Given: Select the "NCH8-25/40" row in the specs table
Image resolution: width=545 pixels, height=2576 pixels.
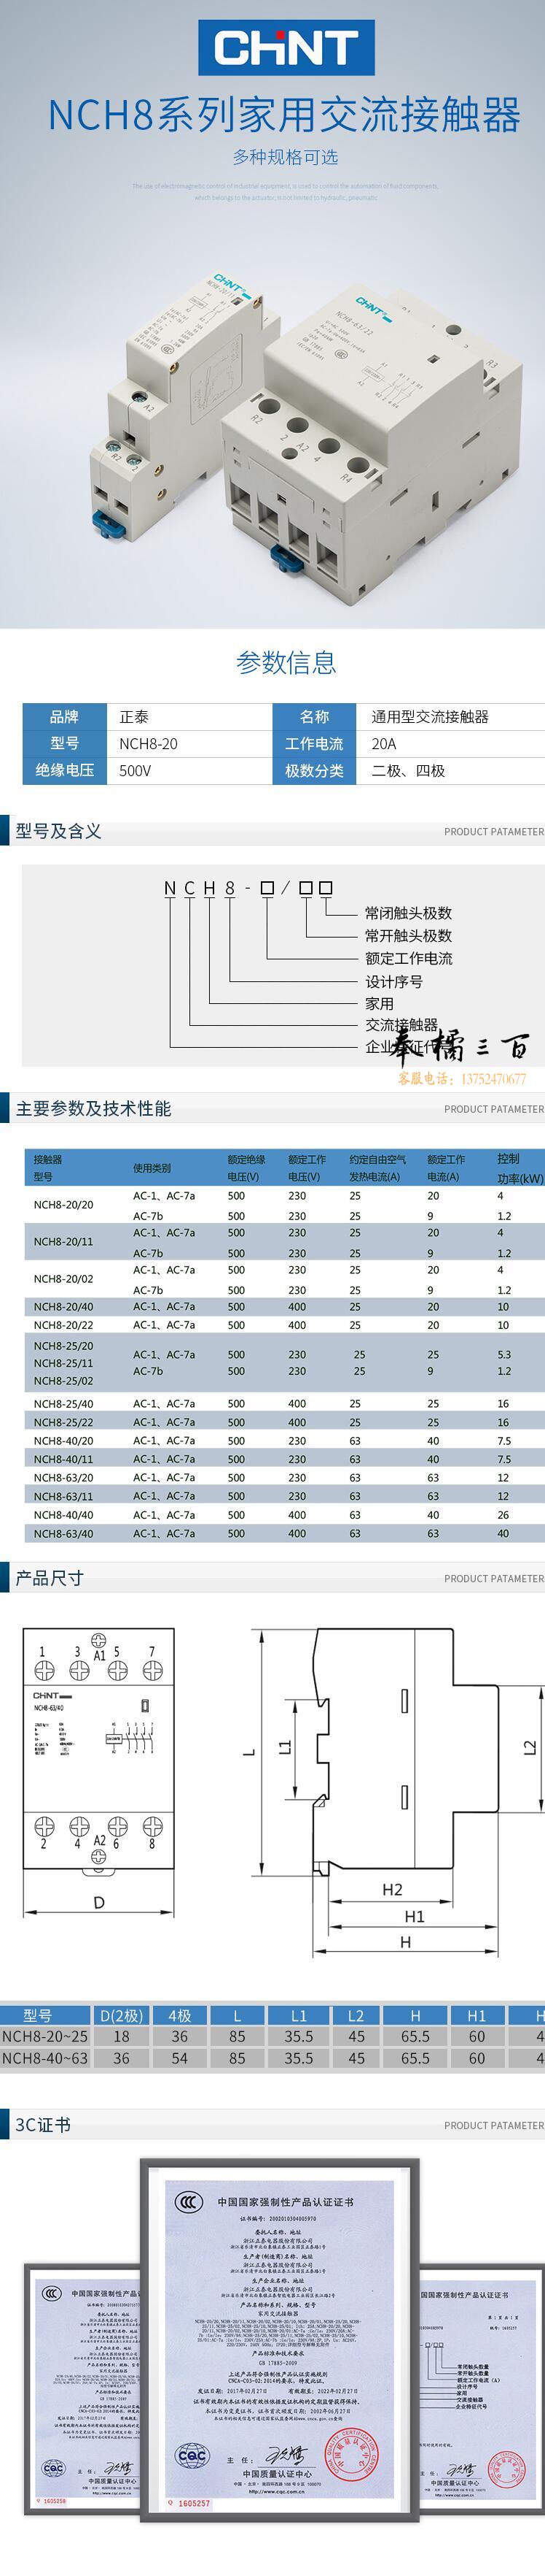Looking at the screenshot, I should (x=284, y=1404).
